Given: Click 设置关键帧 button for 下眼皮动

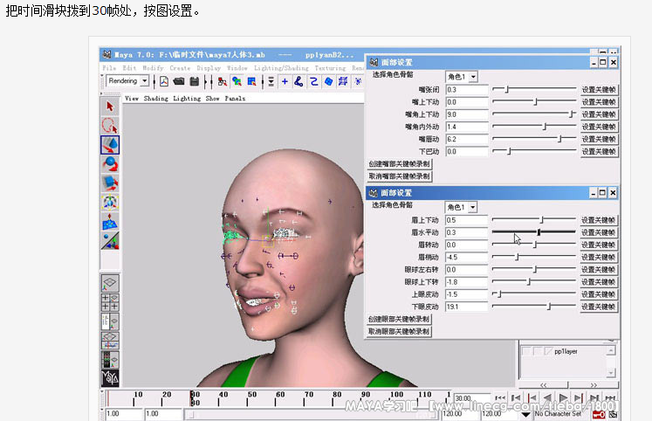Looking at the screenshot, I should click(598, 307).
